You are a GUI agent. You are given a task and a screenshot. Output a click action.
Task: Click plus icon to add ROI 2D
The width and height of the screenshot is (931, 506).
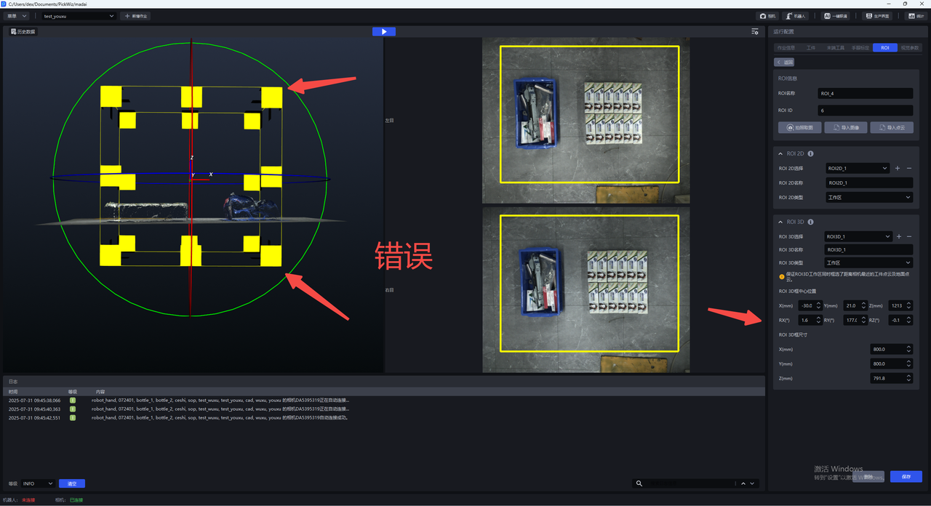pos(898,169)
